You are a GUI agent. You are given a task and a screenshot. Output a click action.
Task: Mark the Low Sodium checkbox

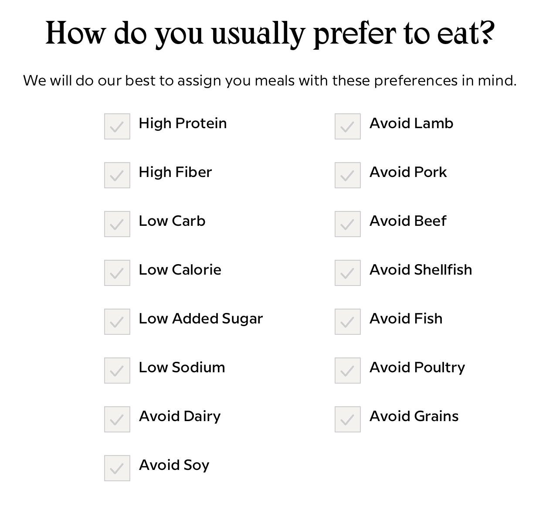(117, 371)
